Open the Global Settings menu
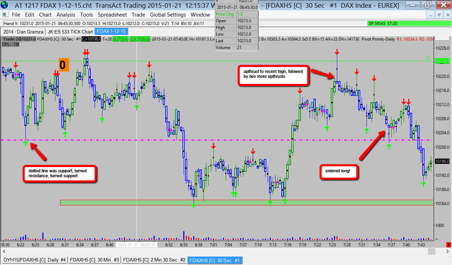Viewport: 452px width, 265px height. click(168, 15)
